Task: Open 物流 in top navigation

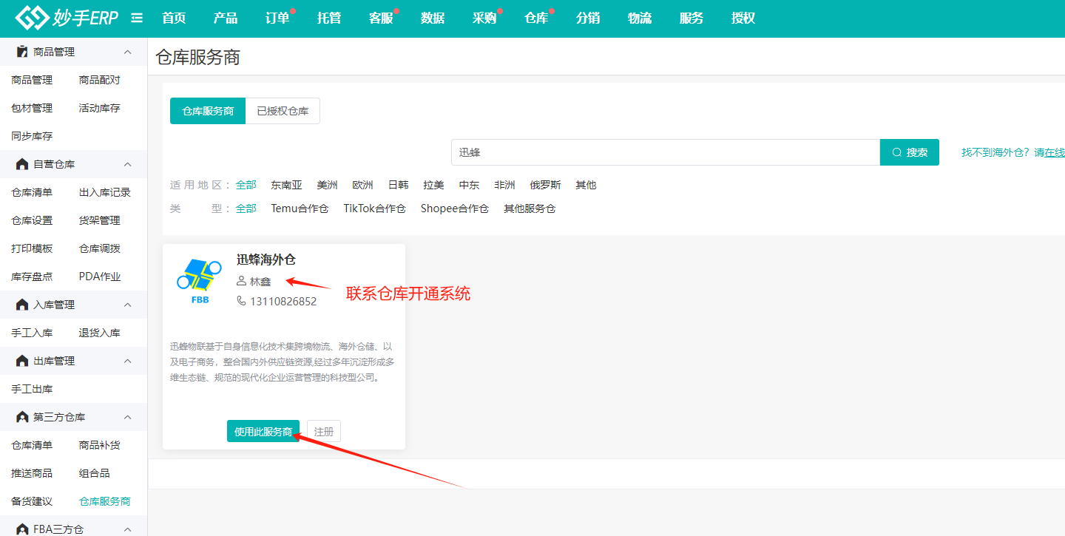Action: coord(640,18)
